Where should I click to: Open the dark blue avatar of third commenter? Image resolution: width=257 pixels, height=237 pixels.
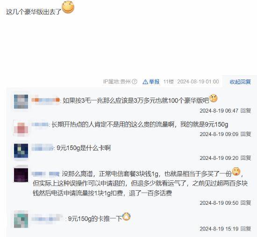(x=21, y=151)
